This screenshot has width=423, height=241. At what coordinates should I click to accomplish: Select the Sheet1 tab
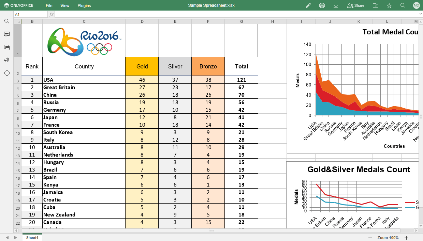pos(32,238)
